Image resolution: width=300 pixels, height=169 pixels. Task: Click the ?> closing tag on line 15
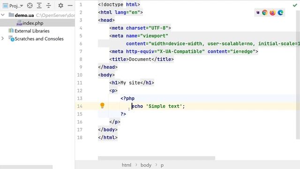click(x=123, y=114)
